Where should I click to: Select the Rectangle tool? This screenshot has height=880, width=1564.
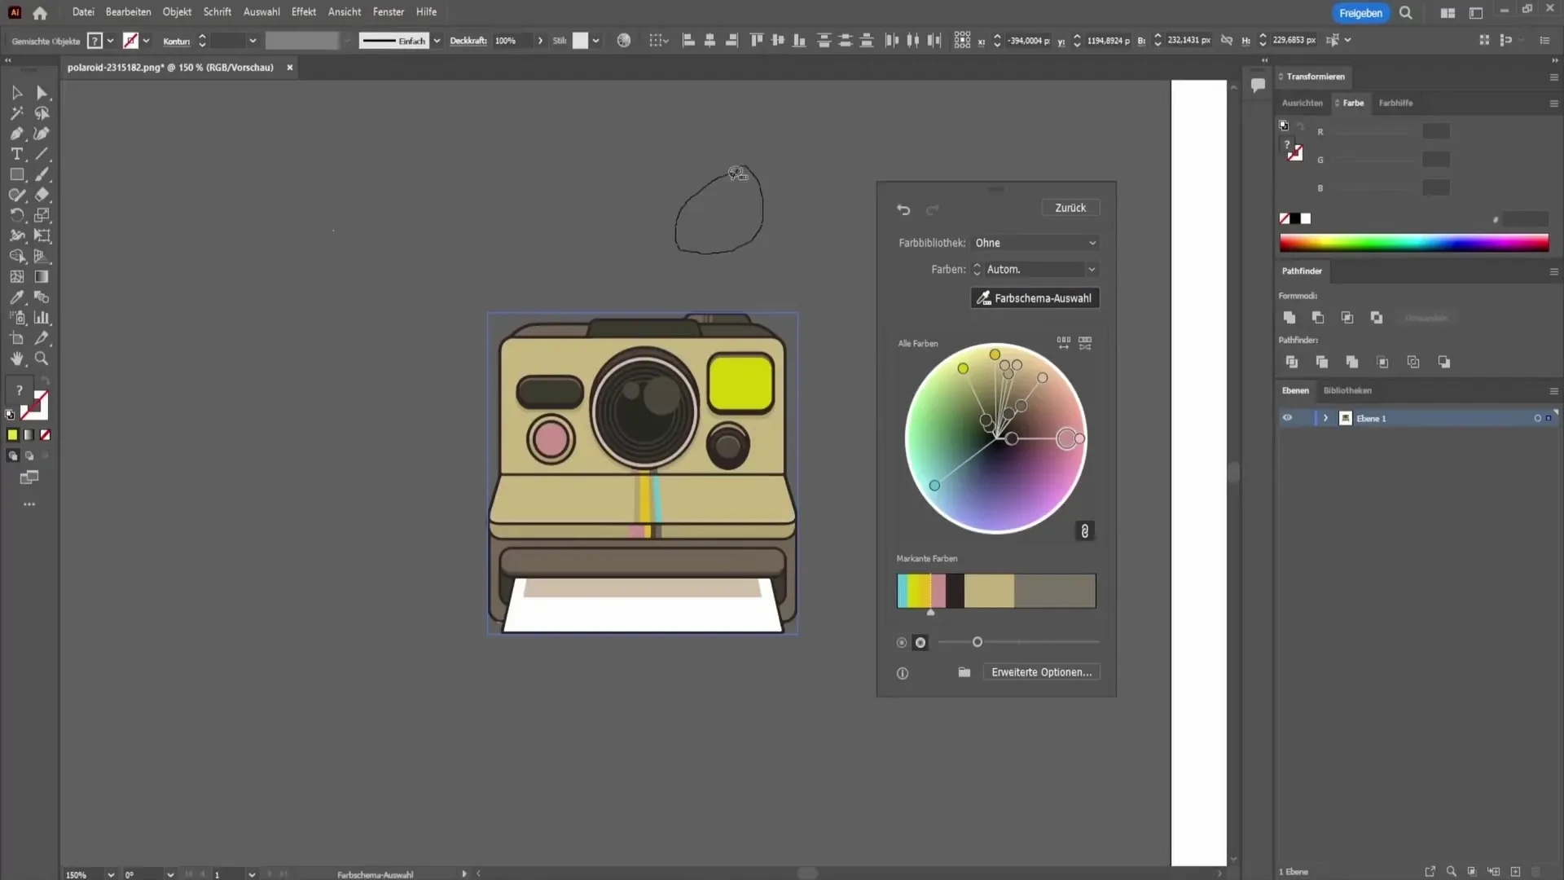tap(17, 174)
